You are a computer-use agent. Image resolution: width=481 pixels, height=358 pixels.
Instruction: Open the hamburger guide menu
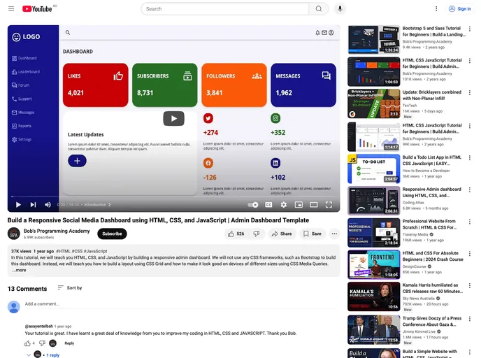(11, 8)
